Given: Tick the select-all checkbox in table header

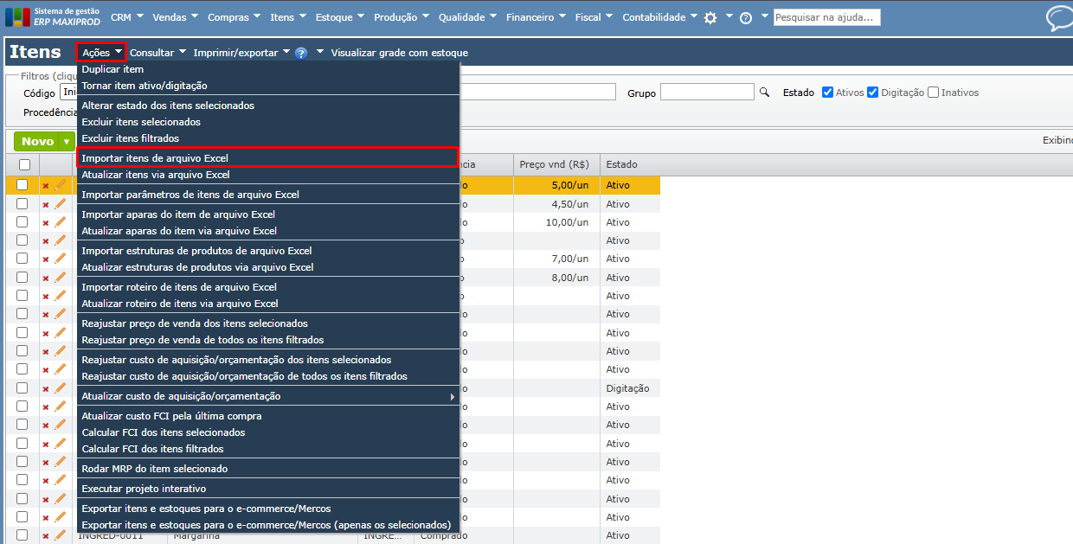Looking at the screenshot, I should click(x=24, y=164).
